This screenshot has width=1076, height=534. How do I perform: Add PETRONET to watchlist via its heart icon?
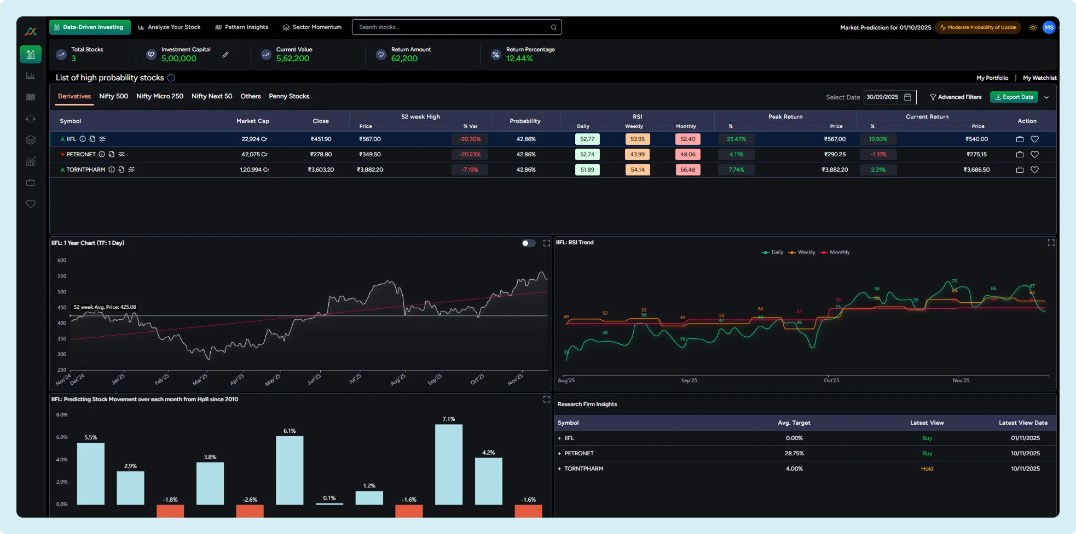point(1035,154)
